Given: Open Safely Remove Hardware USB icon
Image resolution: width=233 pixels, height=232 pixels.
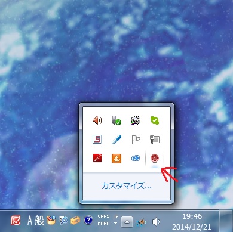Looking at the screenshot, I should tap(116, 120).
